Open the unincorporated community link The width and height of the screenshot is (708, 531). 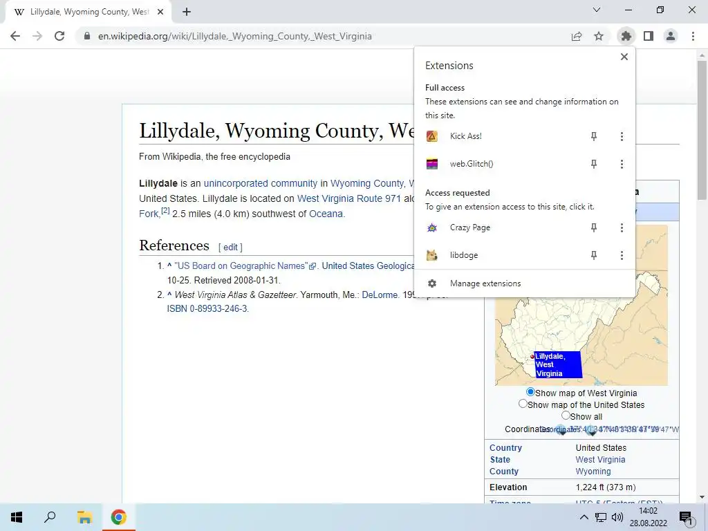click(261, 183)
